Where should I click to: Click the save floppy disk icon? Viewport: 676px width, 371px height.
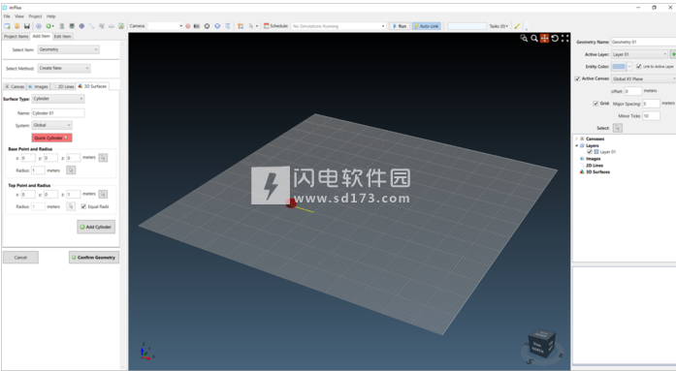(x=27, y=26)
